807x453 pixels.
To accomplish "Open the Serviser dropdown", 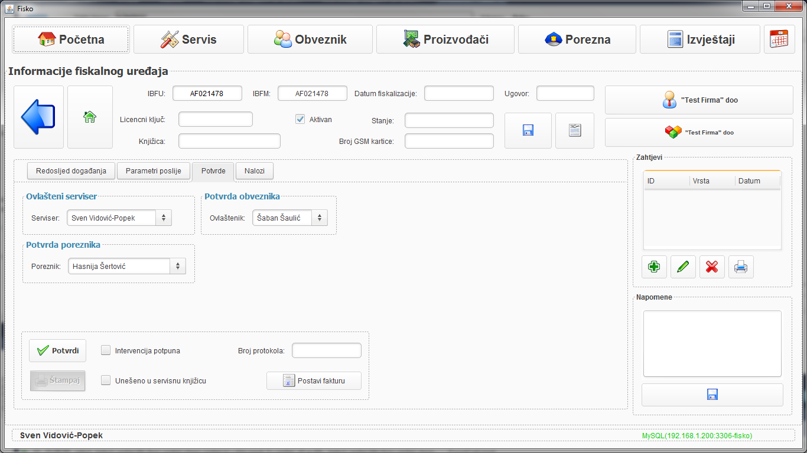I will tap(164, 218).
